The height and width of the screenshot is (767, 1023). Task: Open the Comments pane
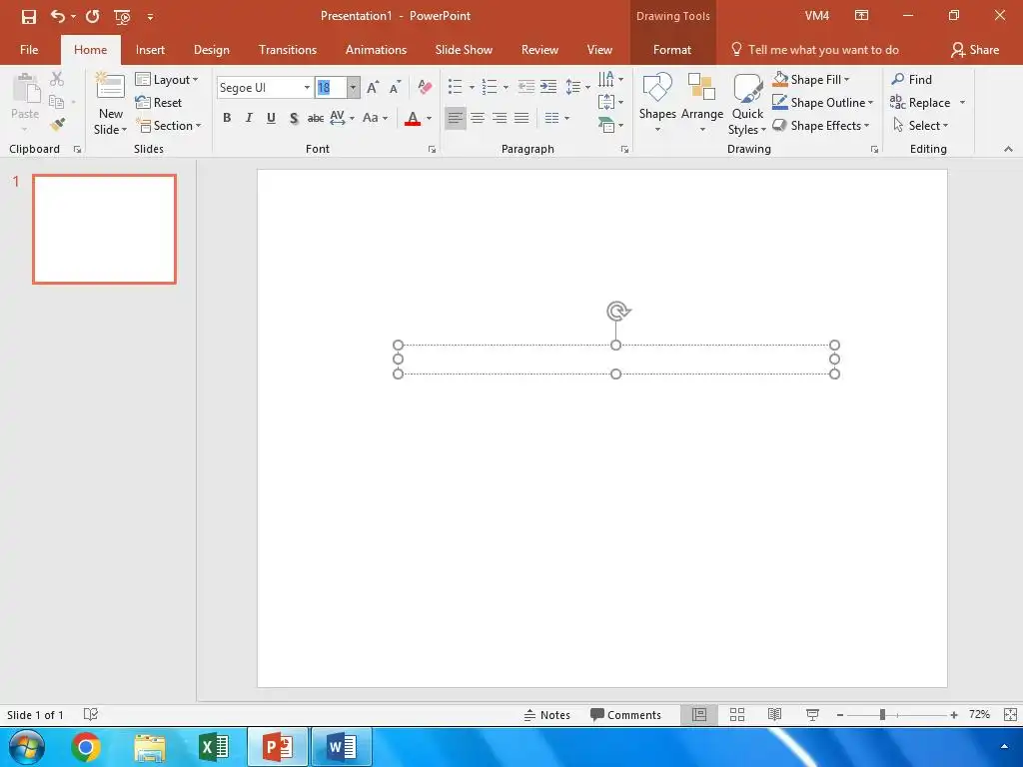coord(625,715)
